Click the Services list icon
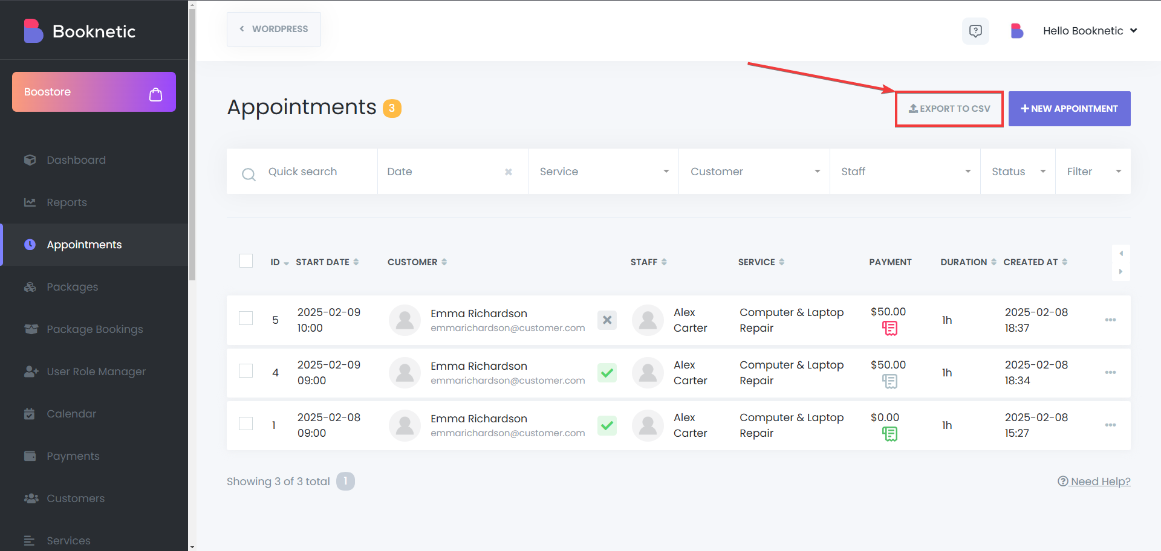Viewport: 1161px width, 551px height. coord(29,541)
